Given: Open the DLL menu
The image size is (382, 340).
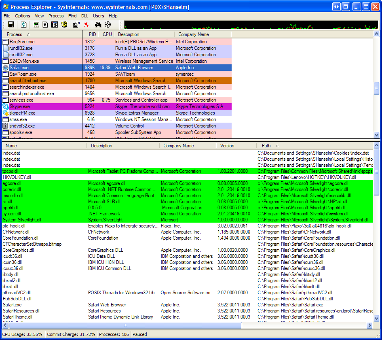Looking at the screenshot, I should pyautogui.click(x=85, y=16).
